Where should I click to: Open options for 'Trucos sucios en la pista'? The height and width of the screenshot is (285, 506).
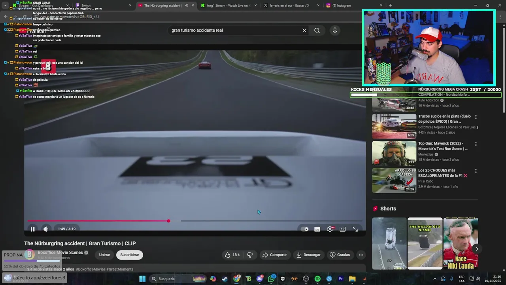(x=476, y=117)
